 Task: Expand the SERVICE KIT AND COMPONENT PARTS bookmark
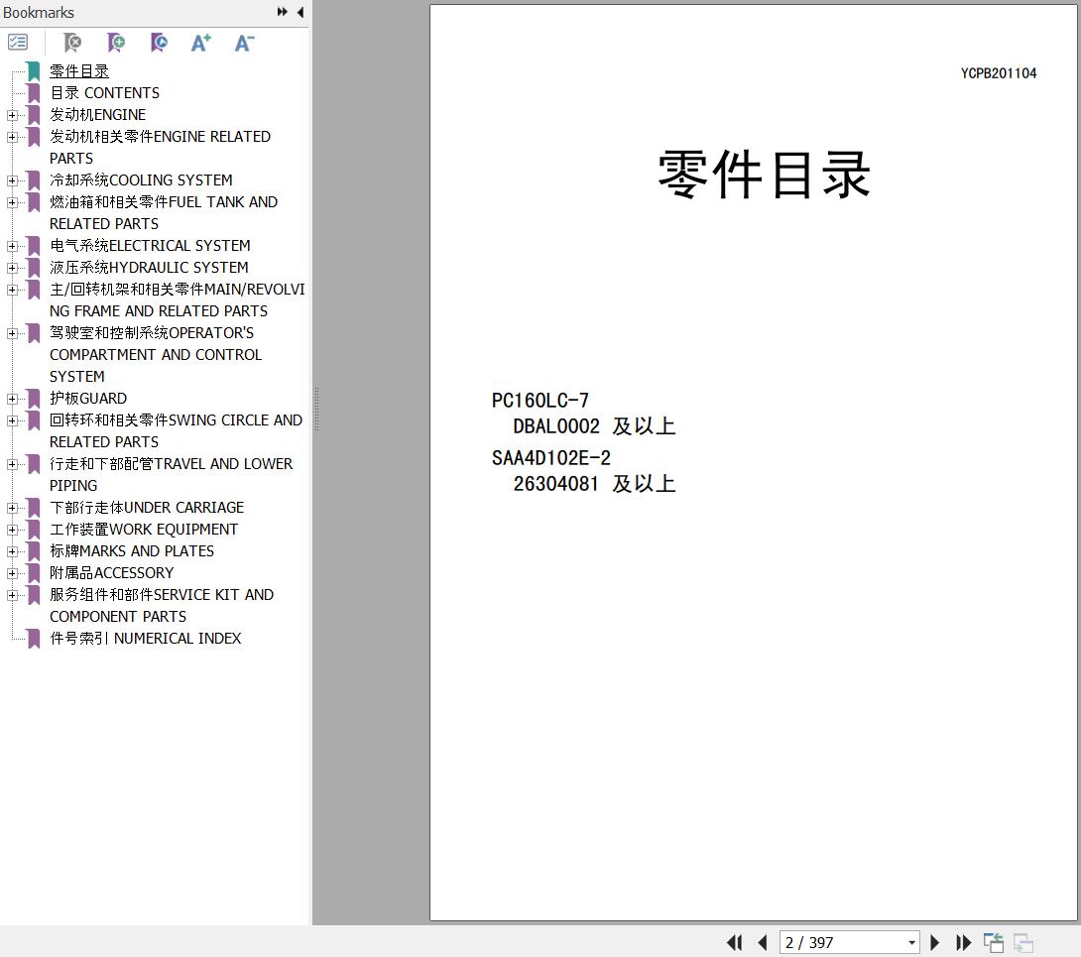tap(12, 595)
